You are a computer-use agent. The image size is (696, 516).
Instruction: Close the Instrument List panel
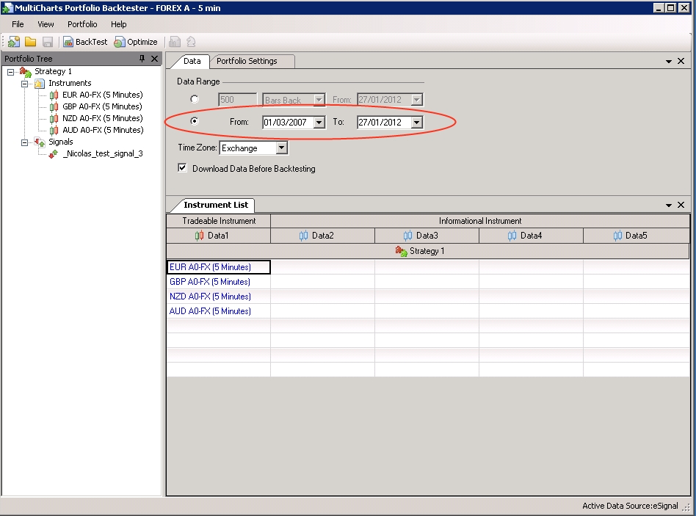pyautogui.click(x=681, y=205)
